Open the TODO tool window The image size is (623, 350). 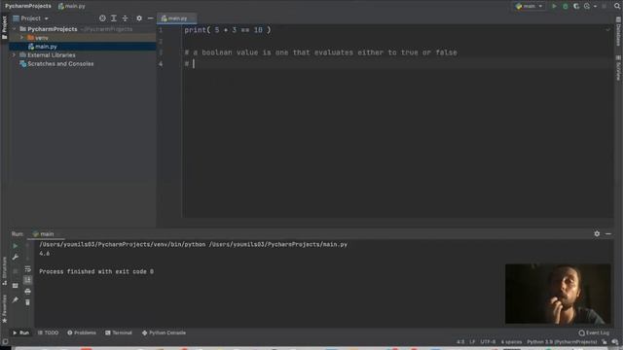tap(48, 332)
